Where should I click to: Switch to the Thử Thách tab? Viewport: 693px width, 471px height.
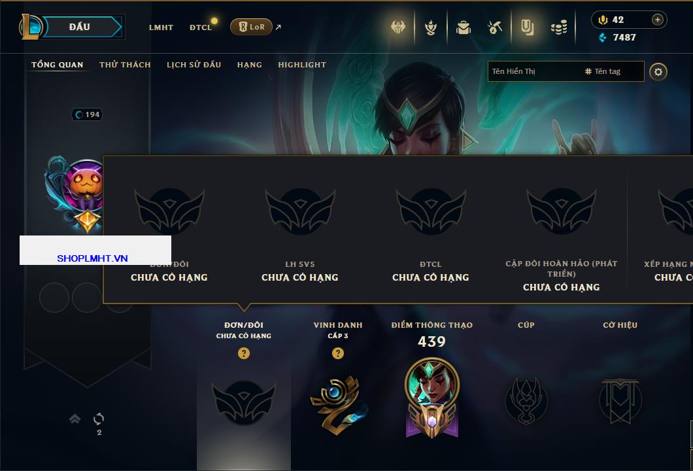[125, 65]
